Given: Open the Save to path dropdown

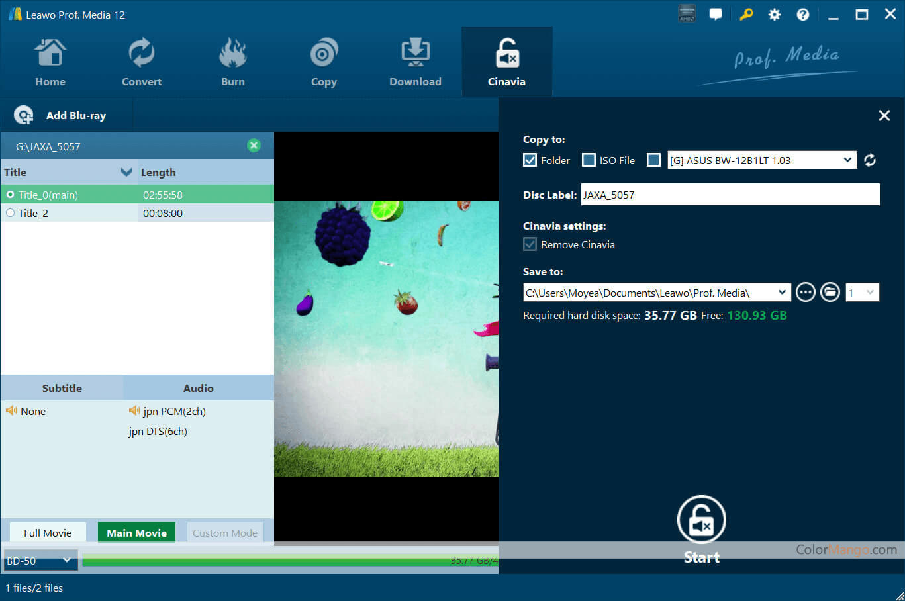Looking at the screenshot, I should coord(782,292).
